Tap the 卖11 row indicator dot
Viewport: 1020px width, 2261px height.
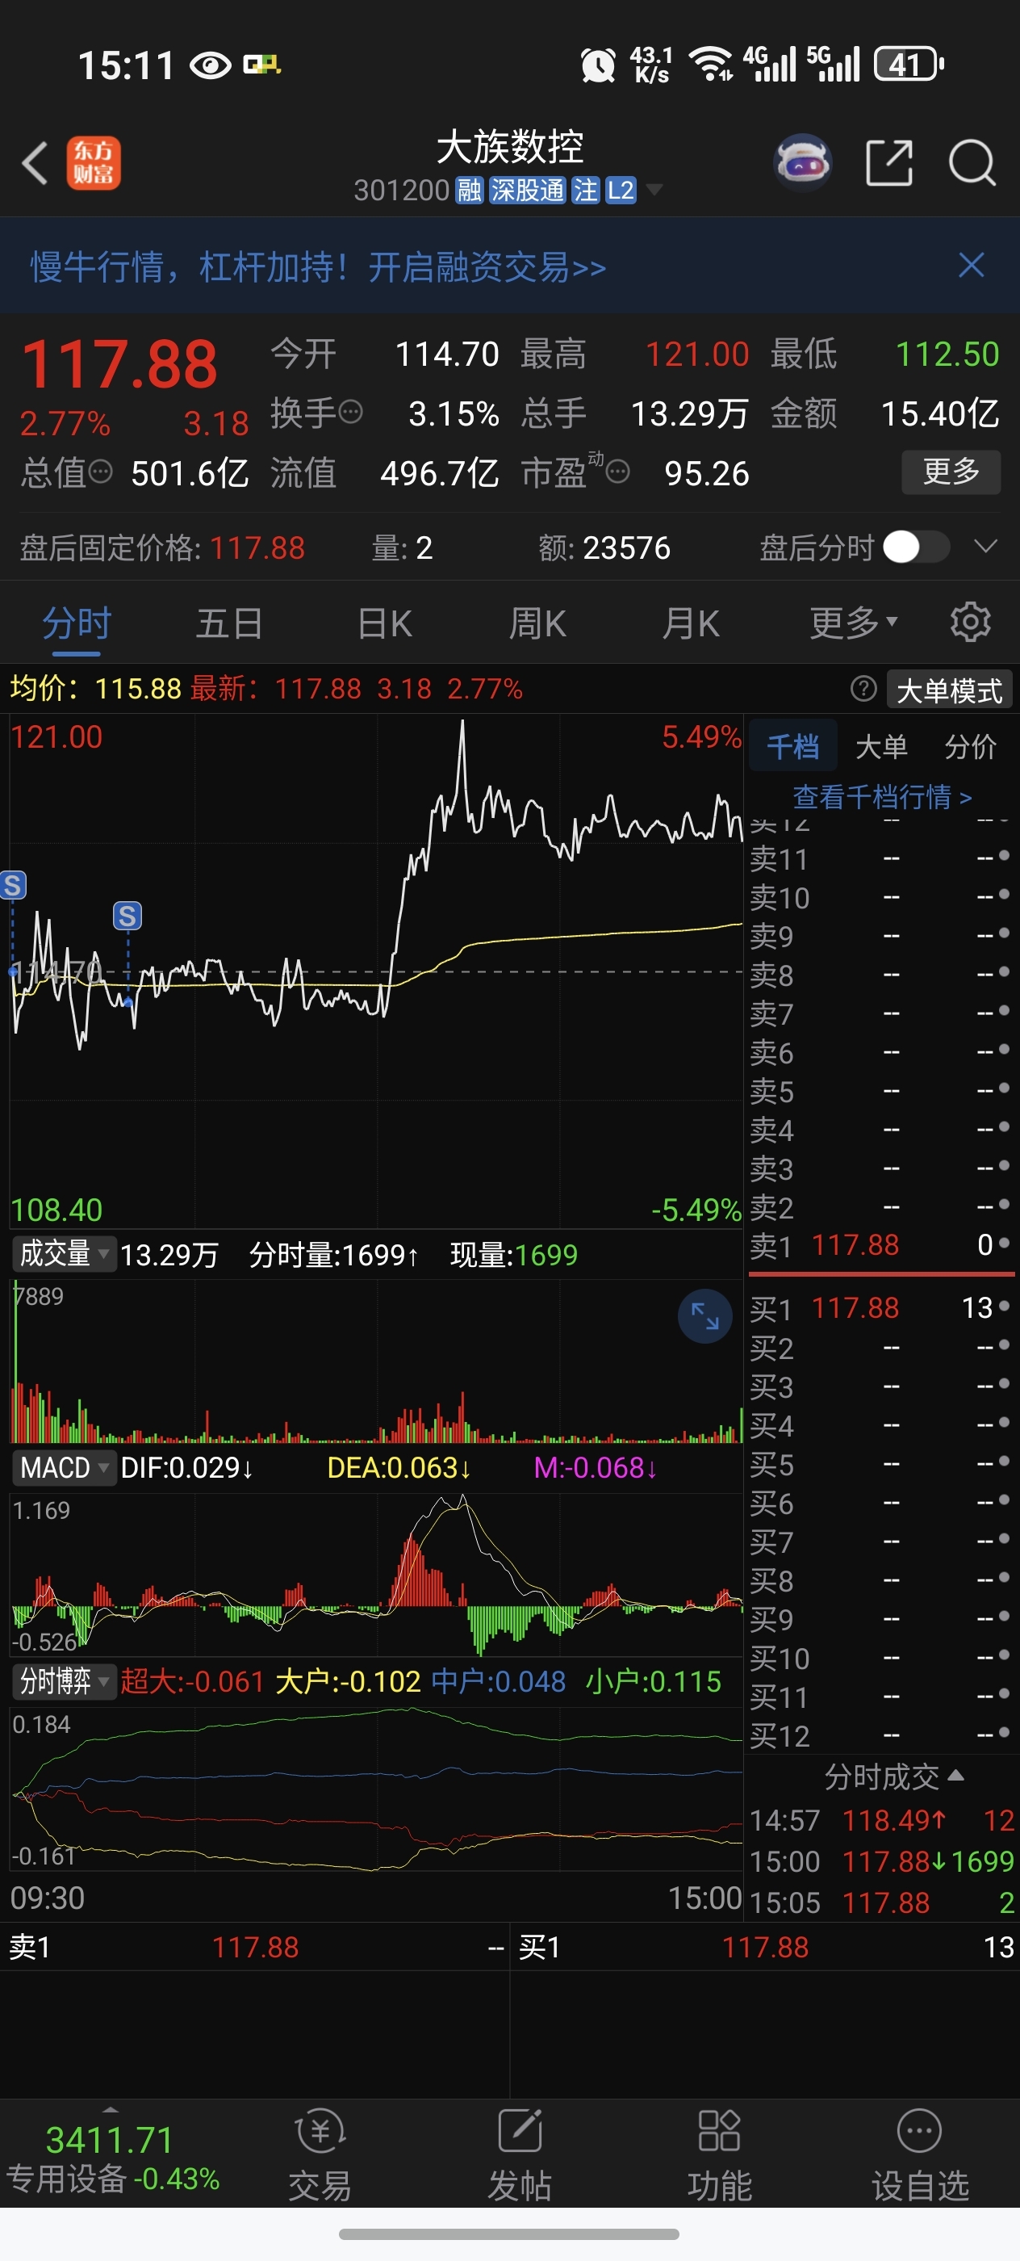[x=1004, y=856]
